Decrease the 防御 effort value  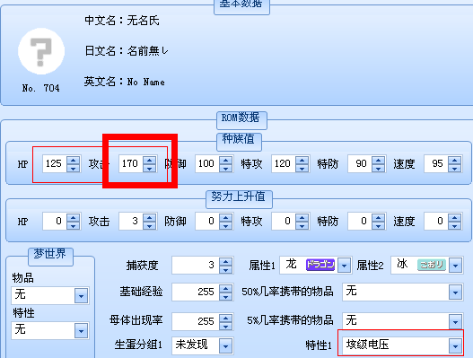click(225, 225)
